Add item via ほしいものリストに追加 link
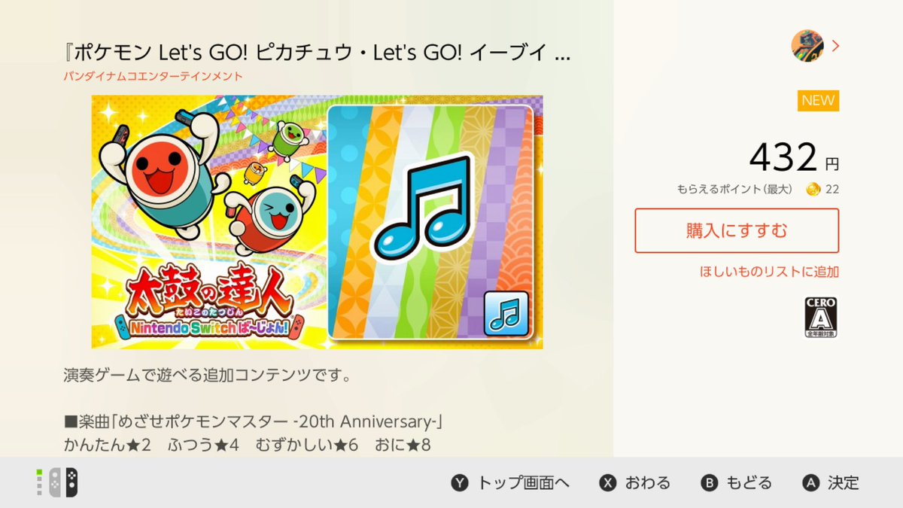This screenshot has width=903, height=508. [x=769, y=272]
